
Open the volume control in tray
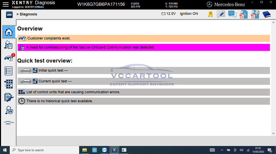click(x=241, y=150)
